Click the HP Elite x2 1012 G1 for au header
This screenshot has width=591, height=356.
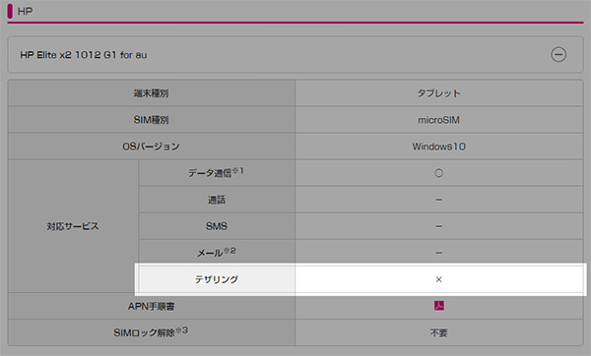click(x=295, y=54)
